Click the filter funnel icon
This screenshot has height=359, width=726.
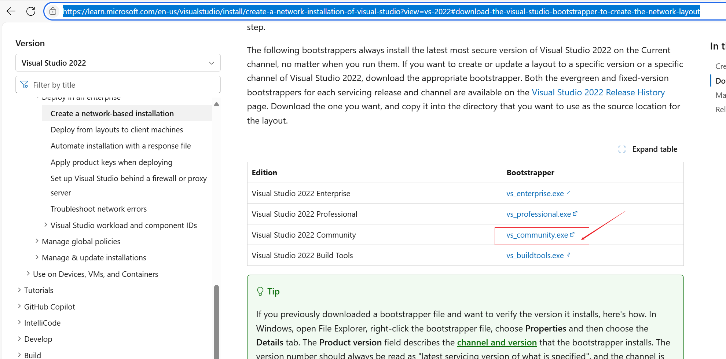(x=25, y=85)
